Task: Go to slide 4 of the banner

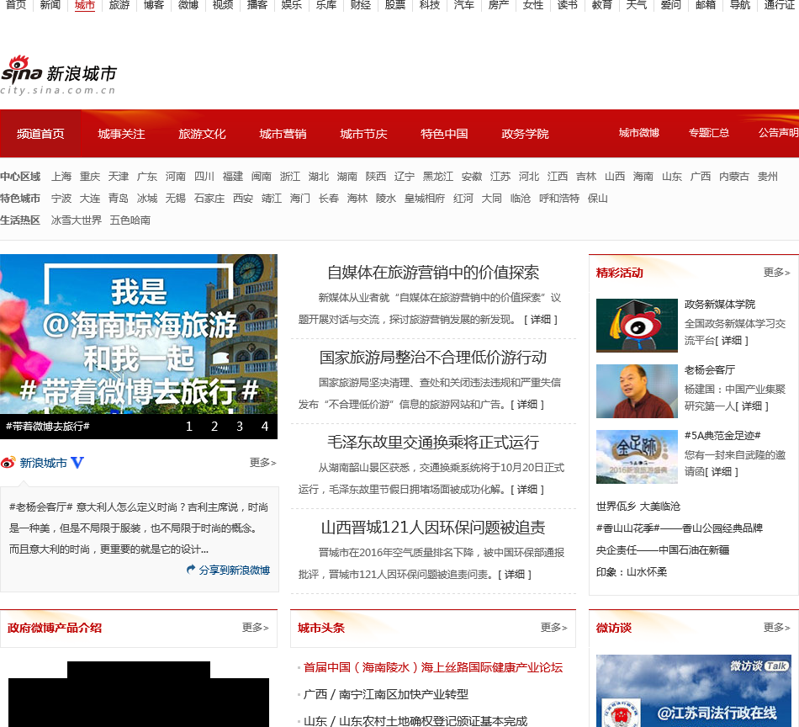Action: point(265,427)
